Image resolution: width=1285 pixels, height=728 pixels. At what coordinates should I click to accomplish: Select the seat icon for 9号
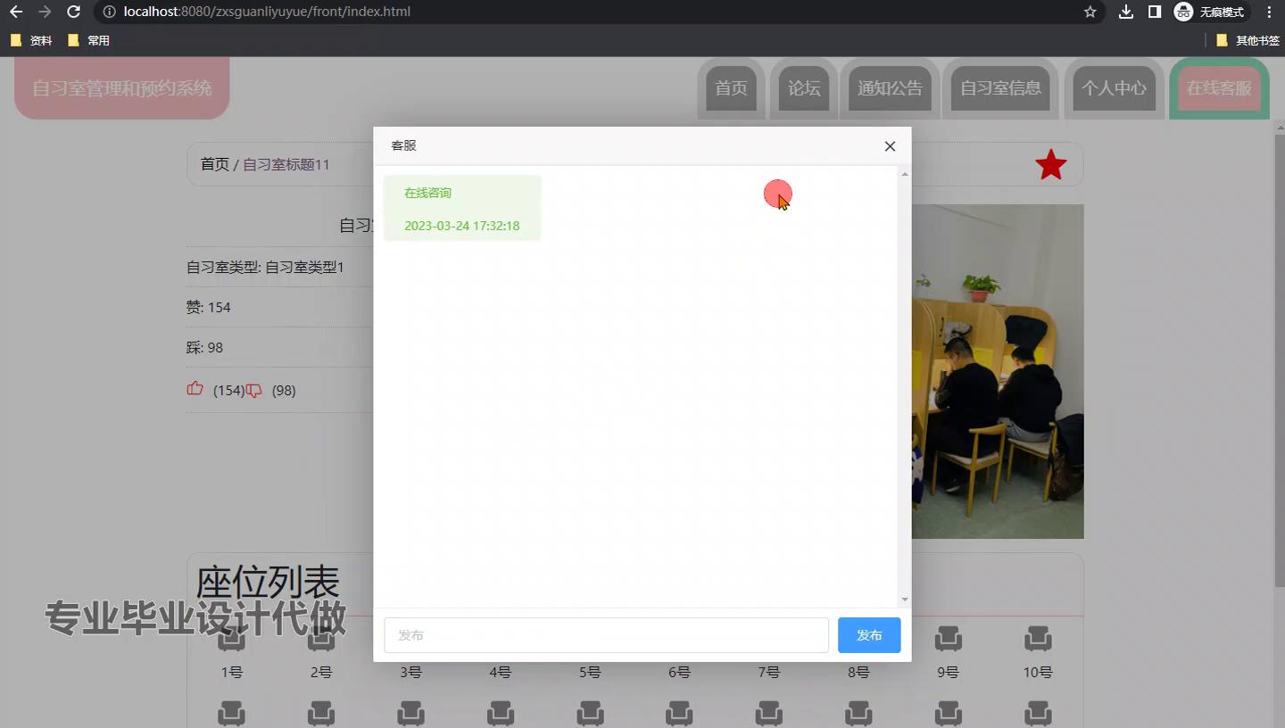(x=948, y=639)
